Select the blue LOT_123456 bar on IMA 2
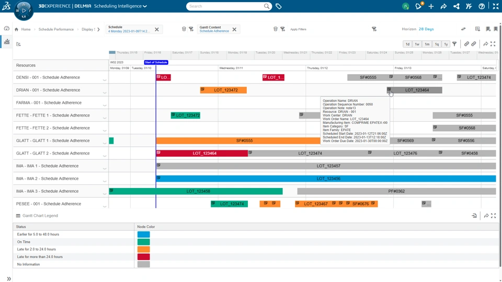502x282 pixels. click(326, 179)
